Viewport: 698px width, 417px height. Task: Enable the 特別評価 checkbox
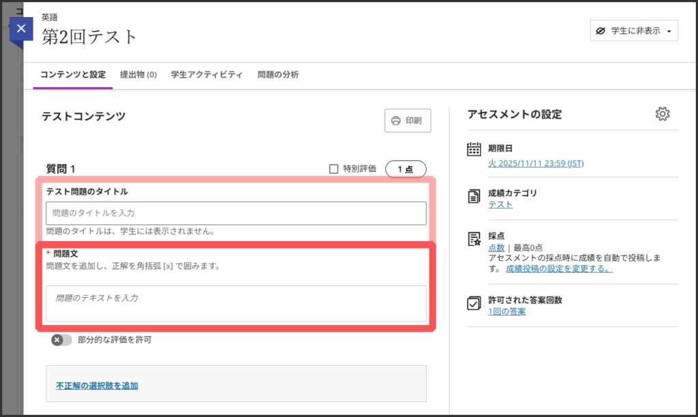[333, 169]
